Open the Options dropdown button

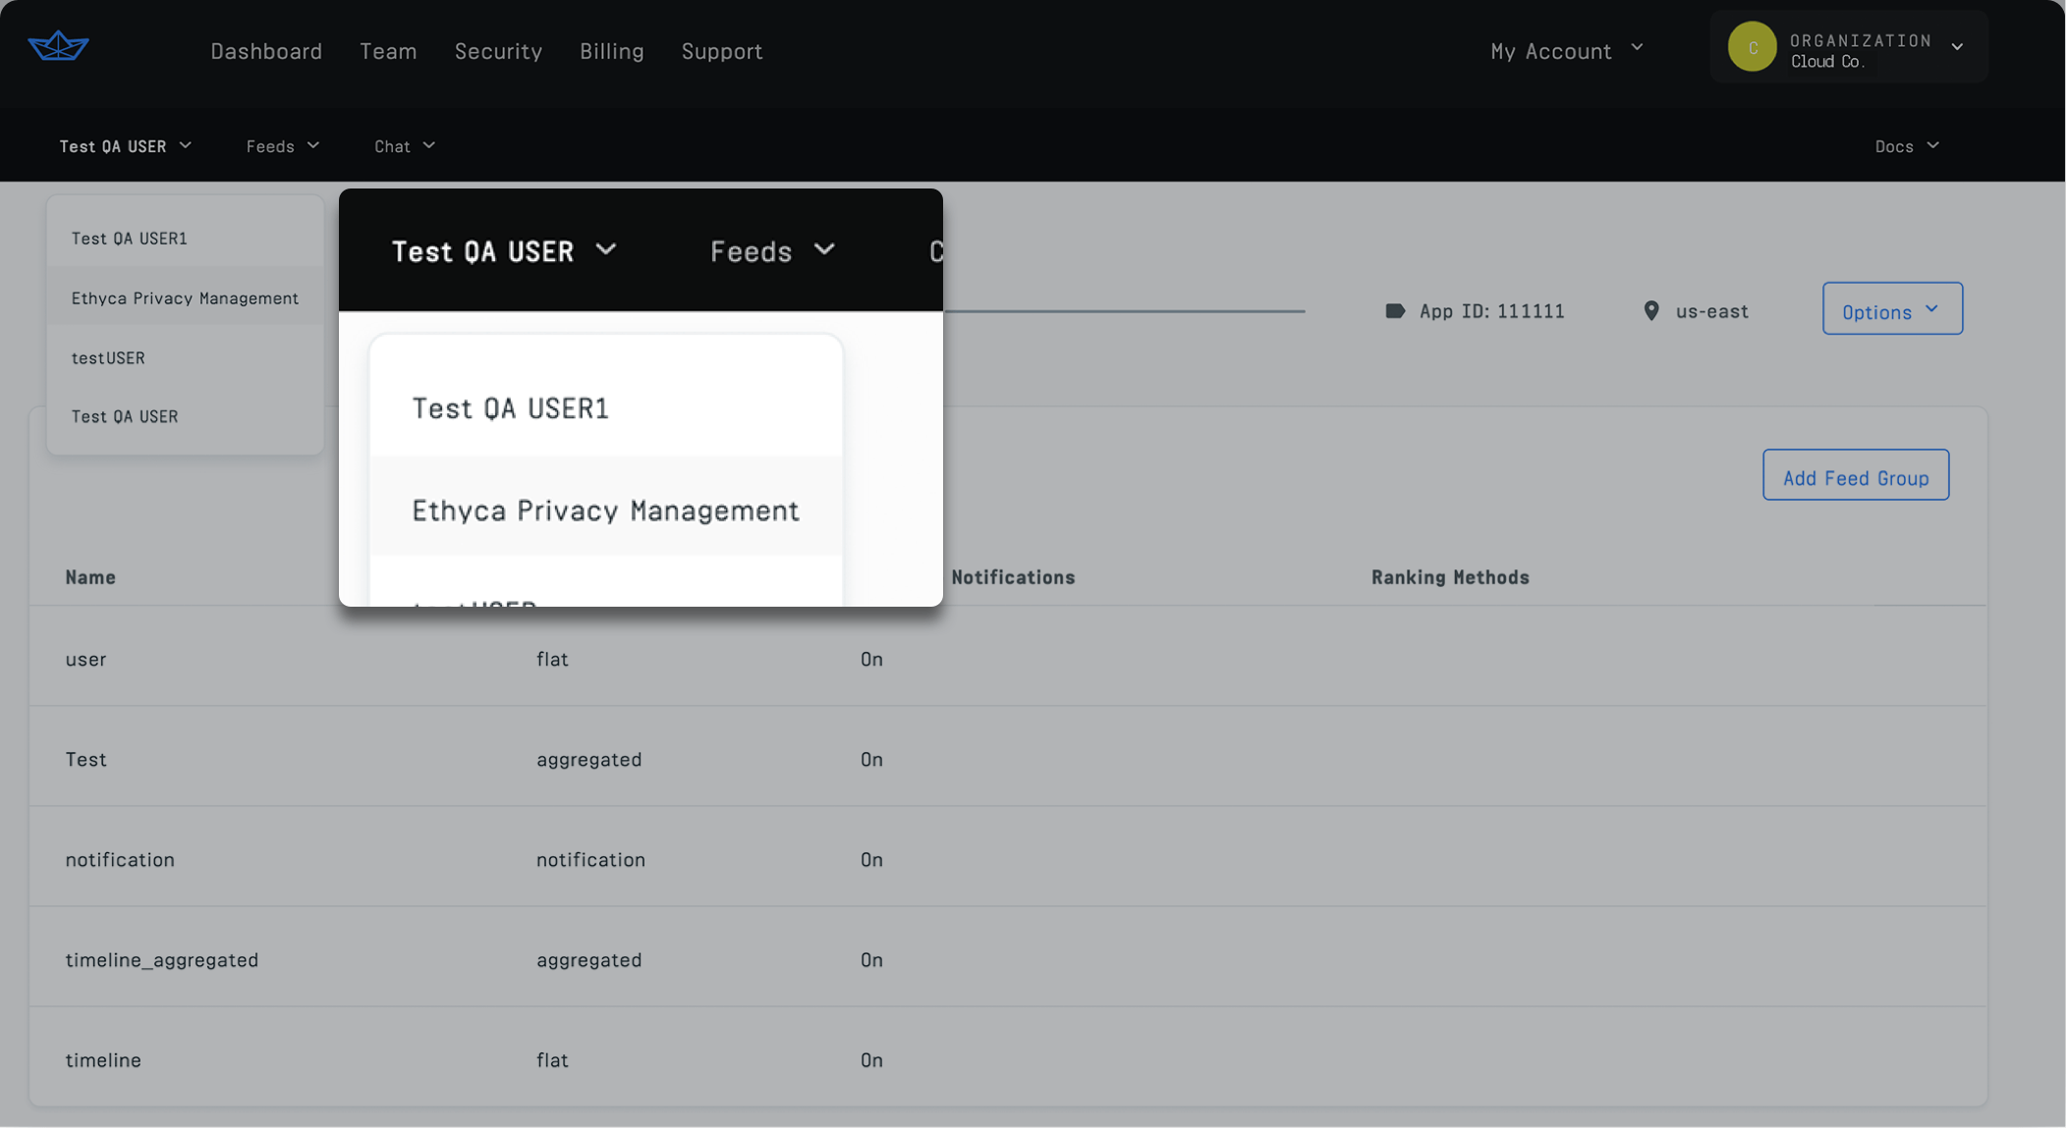click(1891, 309)
